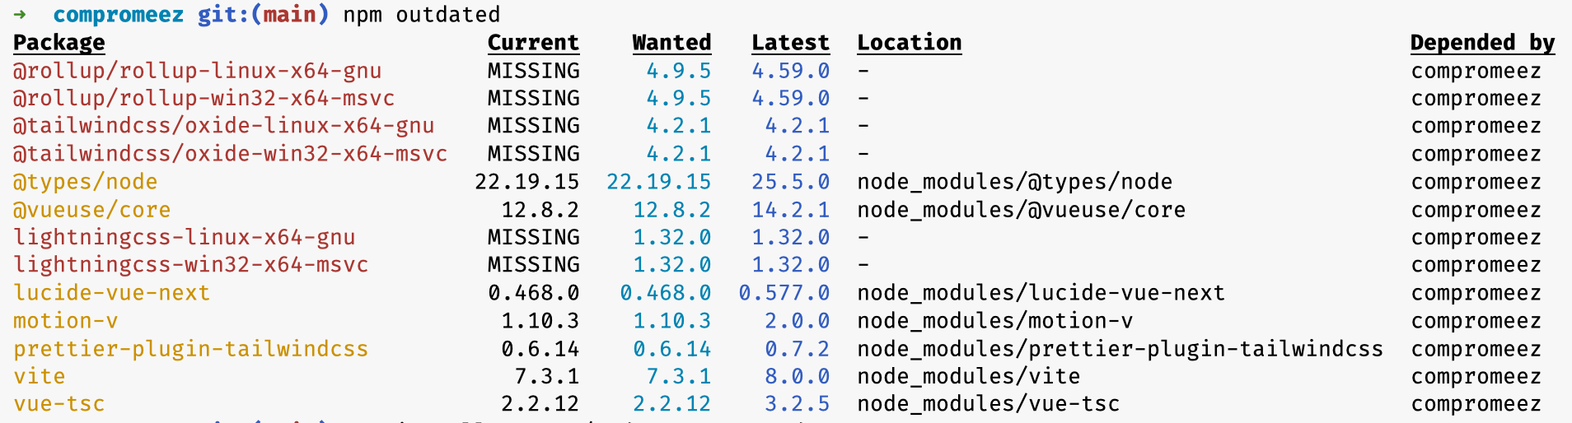The image size is (1572, 423).
Task: Click location node_modules/lucide-vue-next
Action: coord(1041,293)
